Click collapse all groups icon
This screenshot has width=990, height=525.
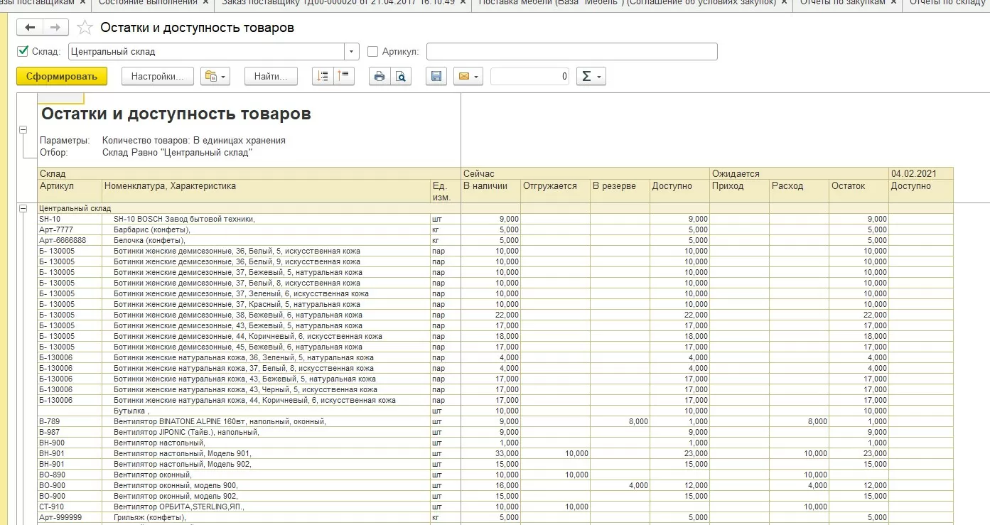pos(344,77)
